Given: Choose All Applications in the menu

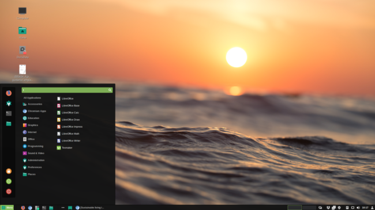Looking at the screenshot, I should click(32, 98).
